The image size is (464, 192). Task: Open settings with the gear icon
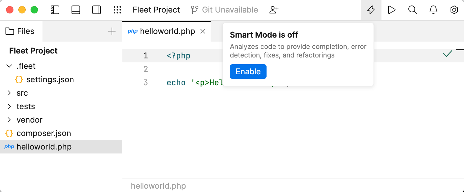[x=454, y=10]
